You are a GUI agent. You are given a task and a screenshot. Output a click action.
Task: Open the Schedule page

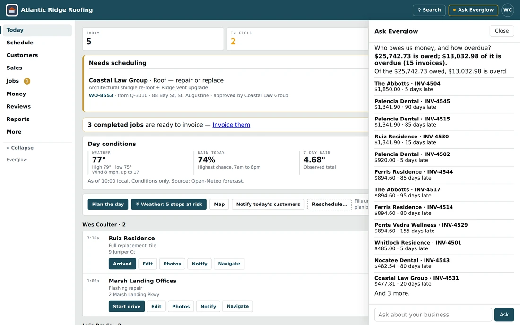click(x=36, y=43)
